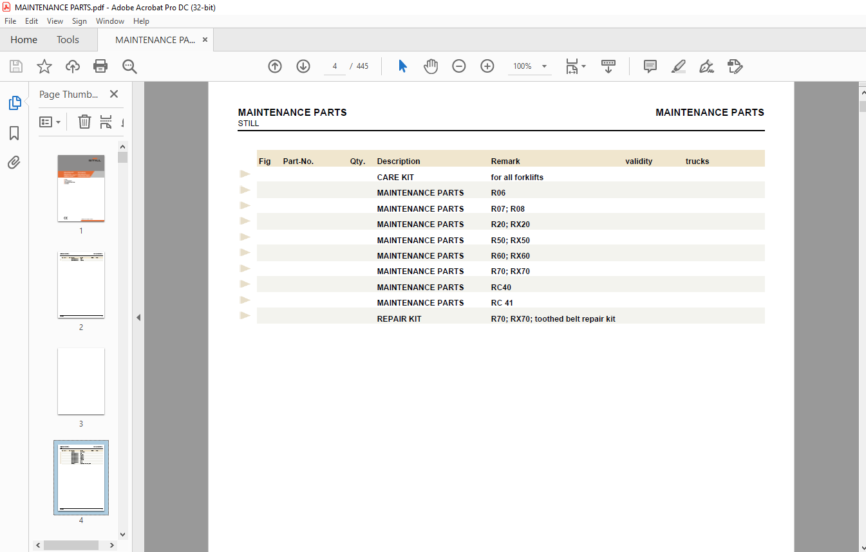Expand the RC40 row arrow
The width and height of the screenshot is (866, 552).
point(245,284)
